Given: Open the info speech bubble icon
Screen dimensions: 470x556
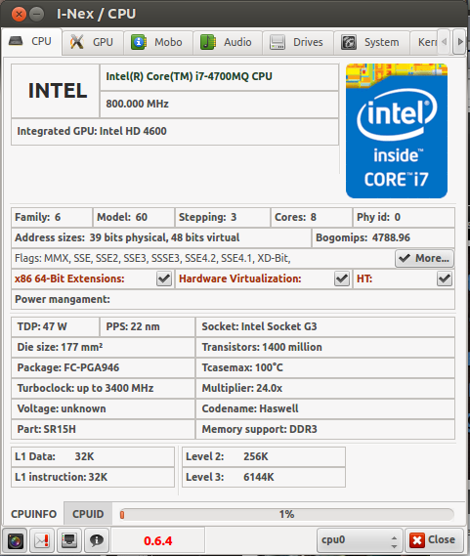Looking at the screenshot, I should (97, 541).
